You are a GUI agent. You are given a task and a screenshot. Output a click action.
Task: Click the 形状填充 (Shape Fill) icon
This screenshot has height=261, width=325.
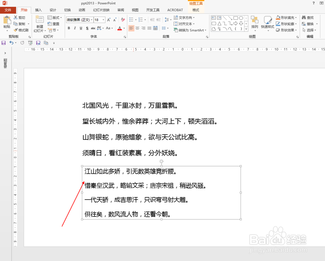[279, 18]
